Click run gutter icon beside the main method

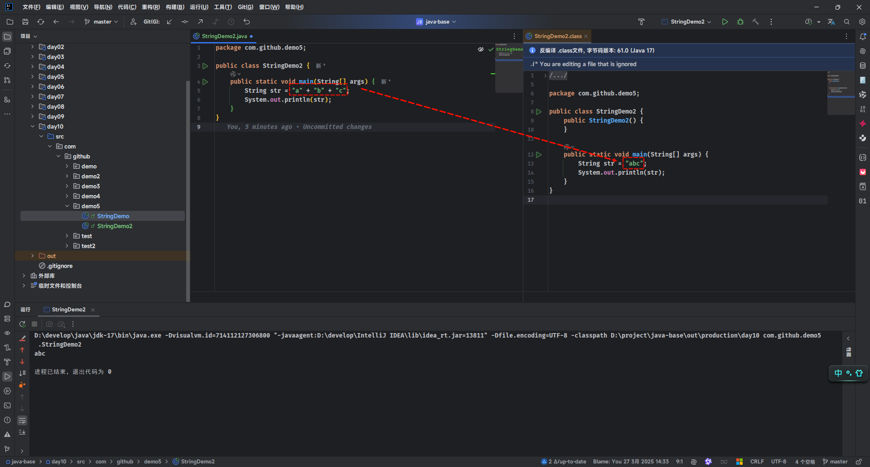(205, 82)
